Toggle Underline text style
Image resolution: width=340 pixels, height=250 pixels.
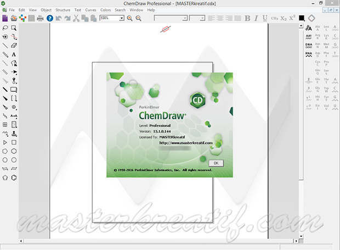[265, 18]
